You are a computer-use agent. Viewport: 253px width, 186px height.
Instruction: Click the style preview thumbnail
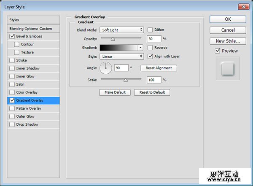[x=228, y=69]
